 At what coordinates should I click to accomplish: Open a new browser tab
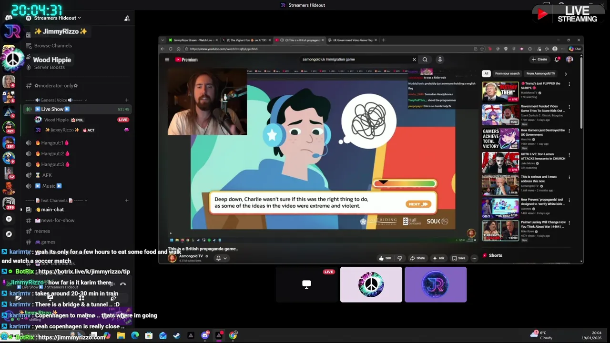point(384,40)
